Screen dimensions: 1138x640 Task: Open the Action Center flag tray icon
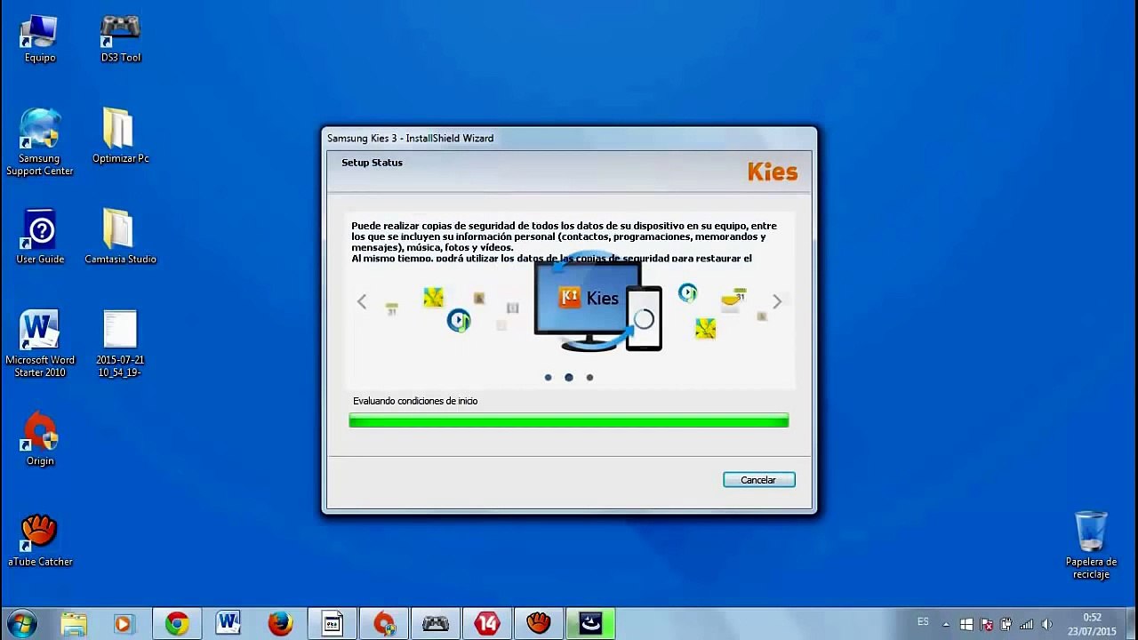(x=986, y=625)
